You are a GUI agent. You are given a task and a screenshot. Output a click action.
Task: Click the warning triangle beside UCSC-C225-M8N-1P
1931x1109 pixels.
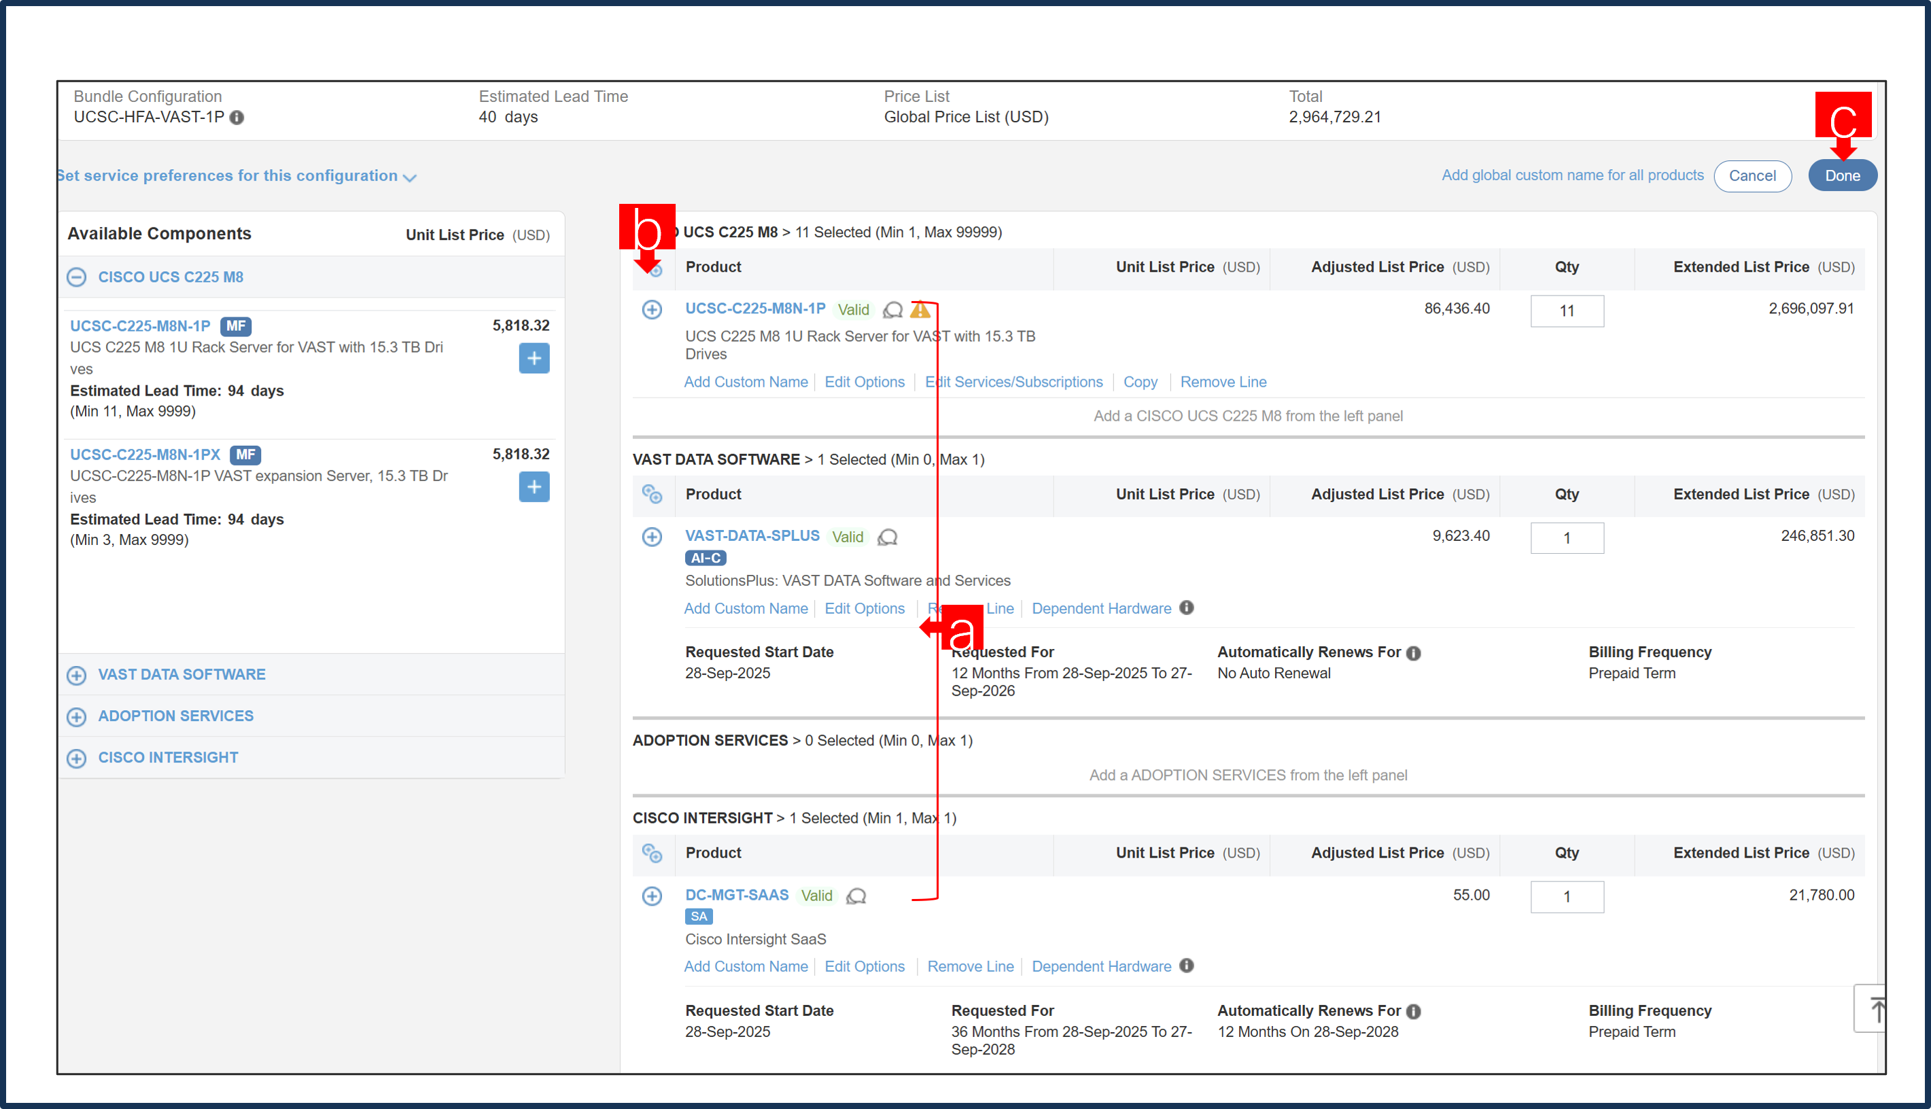(921, 309)
